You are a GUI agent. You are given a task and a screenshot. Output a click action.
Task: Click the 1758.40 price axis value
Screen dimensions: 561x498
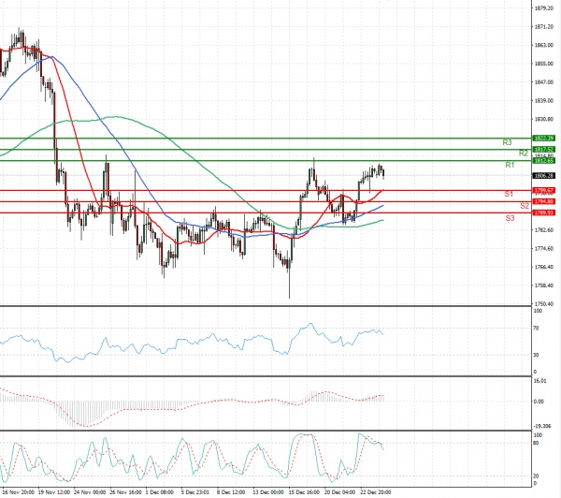[x=544, y=286]
